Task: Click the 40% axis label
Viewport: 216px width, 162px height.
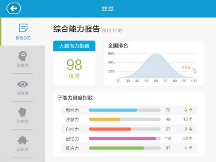Action: coord(111,63)
